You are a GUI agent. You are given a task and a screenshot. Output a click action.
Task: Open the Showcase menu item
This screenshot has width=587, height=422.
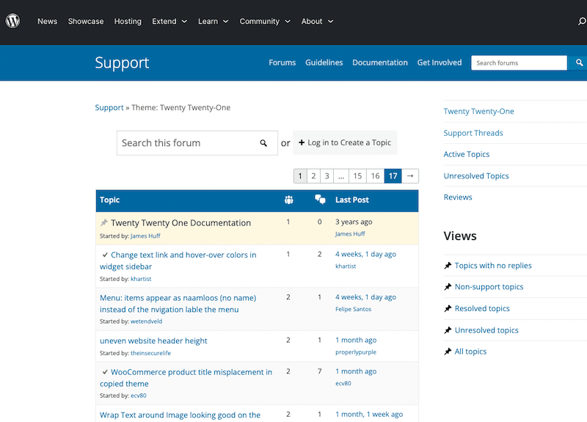pyautogui.click(x=86, y=21)
